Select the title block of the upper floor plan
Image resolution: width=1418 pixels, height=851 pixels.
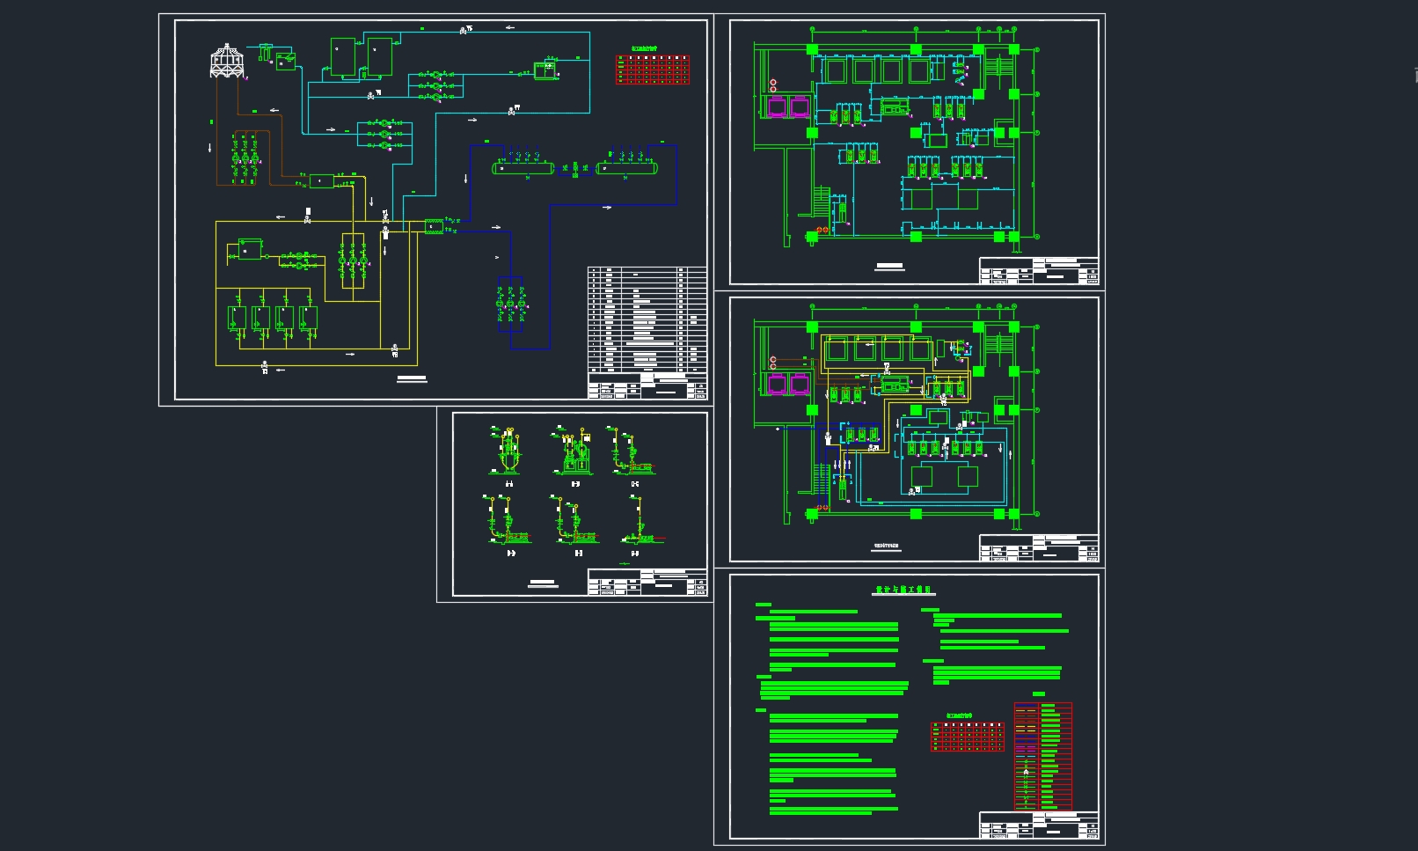click(1039, 271)
